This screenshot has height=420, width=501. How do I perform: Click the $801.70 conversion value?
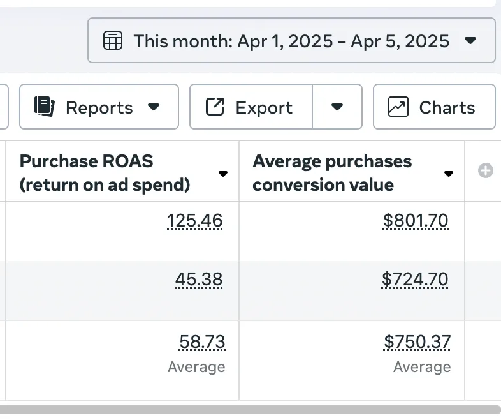click(416, 221)
